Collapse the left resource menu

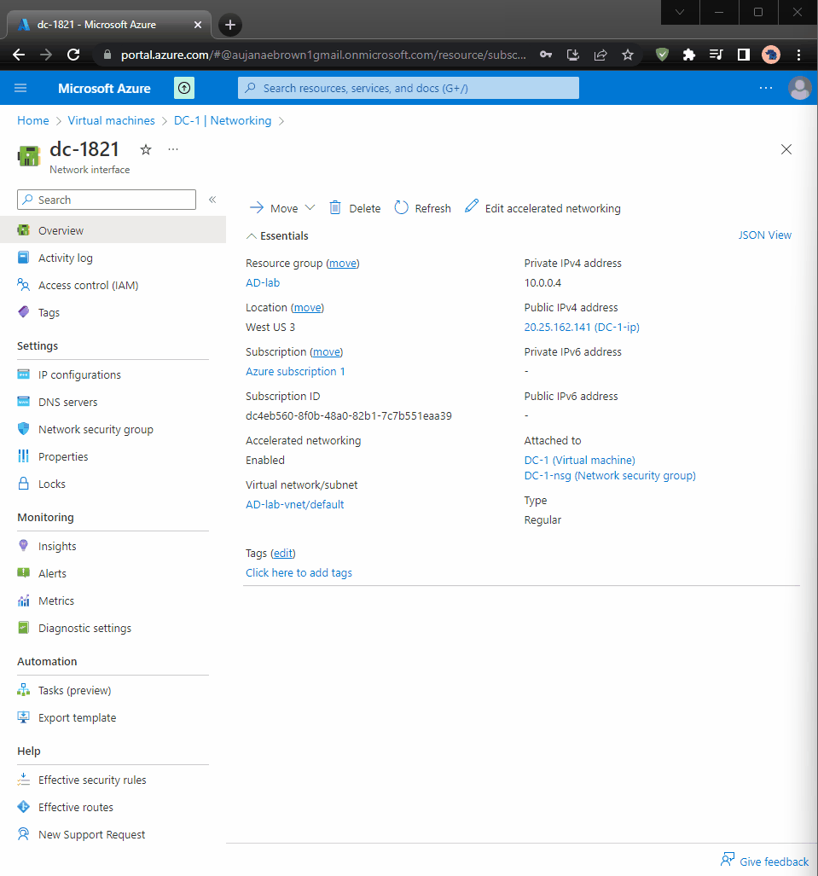[212, 200]
